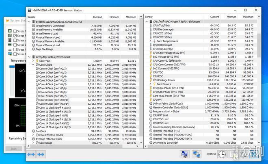This screenshot has width=268, height=164.
Task: Expand Core Temperatures in right pane
Action: (x=150, y=41)
